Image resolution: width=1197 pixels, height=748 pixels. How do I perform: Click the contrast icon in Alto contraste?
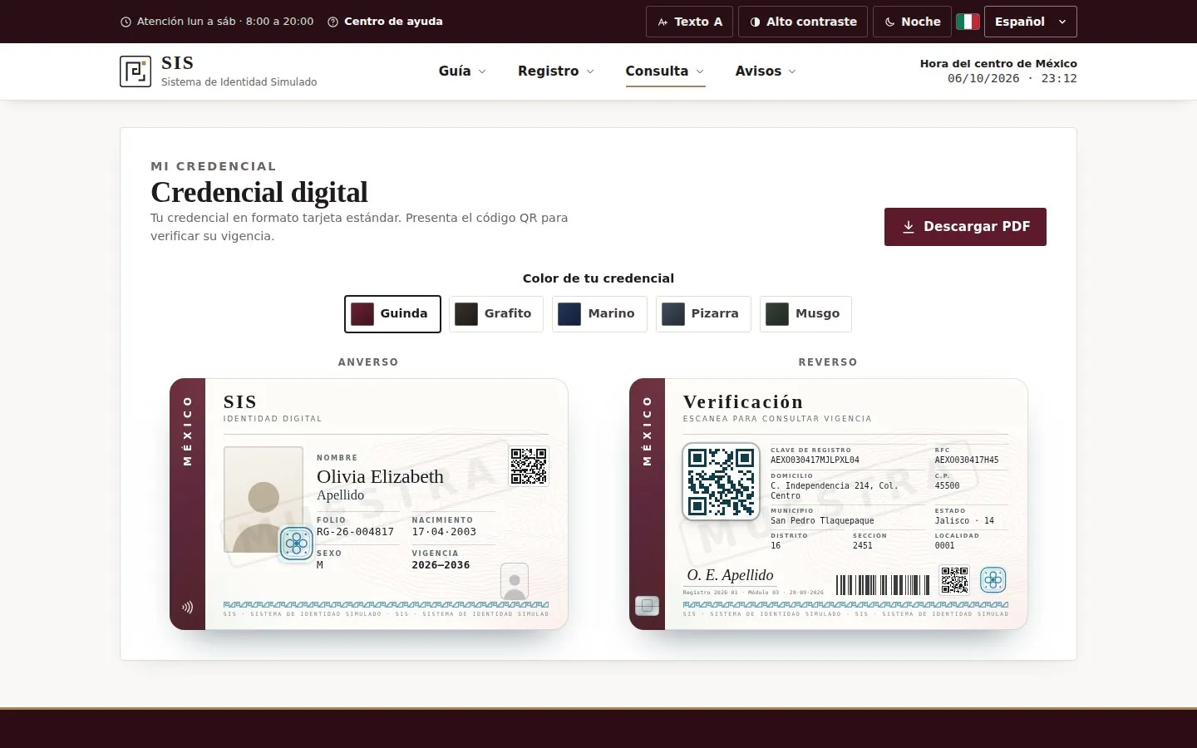tap(755, 22)
